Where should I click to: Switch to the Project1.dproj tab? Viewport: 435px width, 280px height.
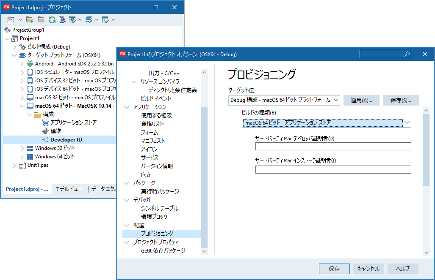tap(27, 189)
